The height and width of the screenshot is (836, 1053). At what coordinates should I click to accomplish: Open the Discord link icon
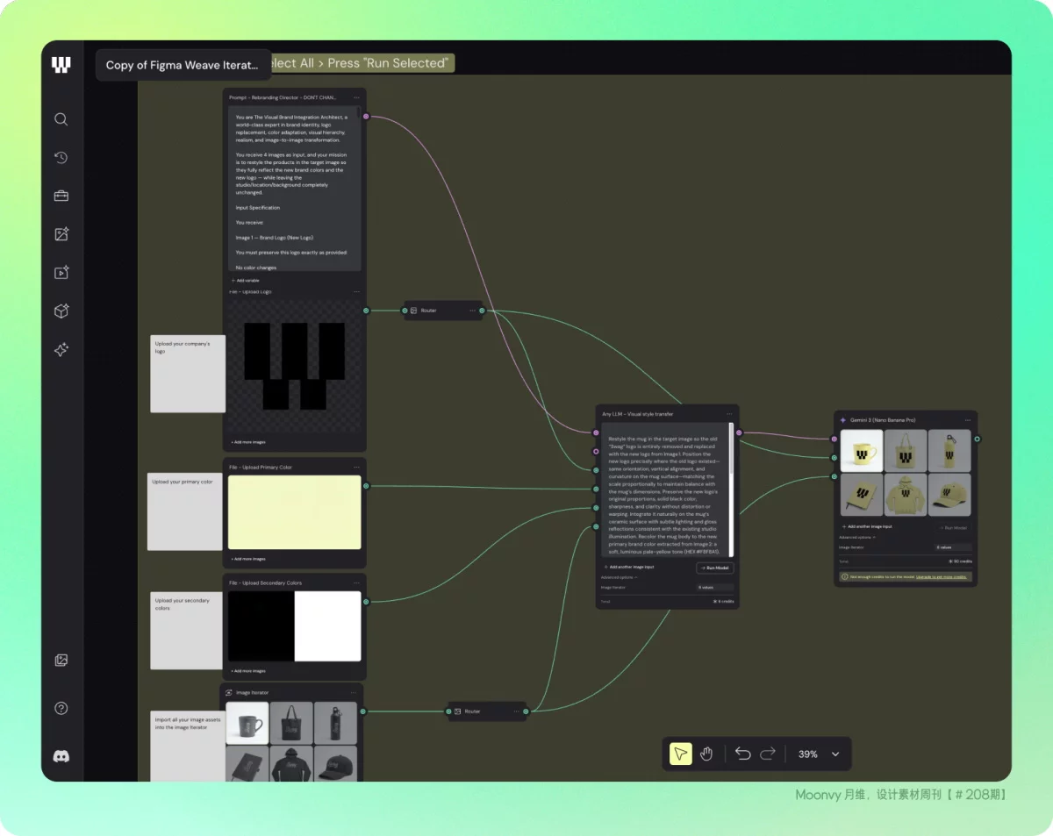click(x=61, y=756)
